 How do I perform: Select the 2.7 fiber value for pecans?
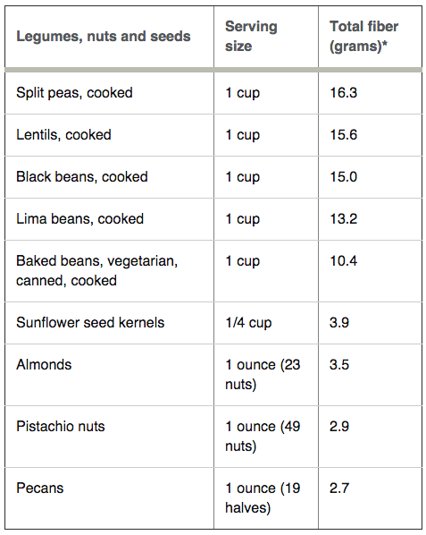pos(339,488)
